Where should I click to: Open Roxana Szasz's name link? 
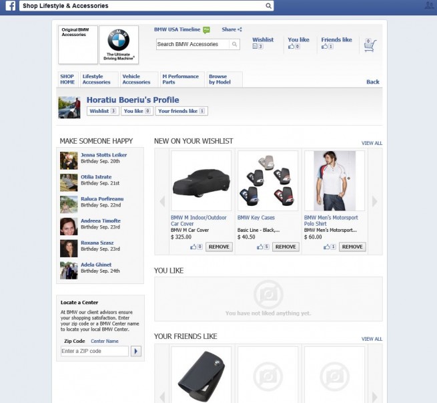click(97, 243)
